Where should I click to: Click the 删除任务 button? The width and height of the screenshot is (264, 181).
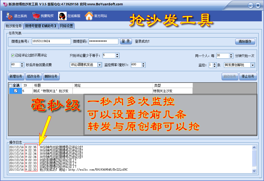[x=51, y=77]
